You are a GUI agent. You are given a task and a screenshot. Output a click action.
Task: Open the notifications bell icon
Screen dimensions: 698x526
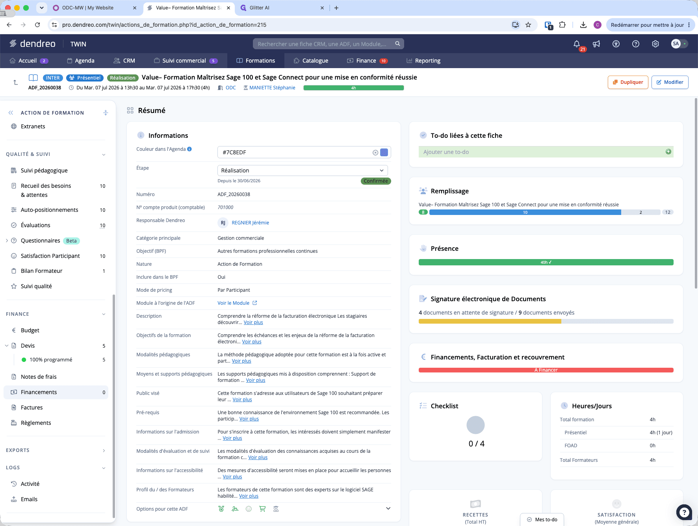[577, 44]
